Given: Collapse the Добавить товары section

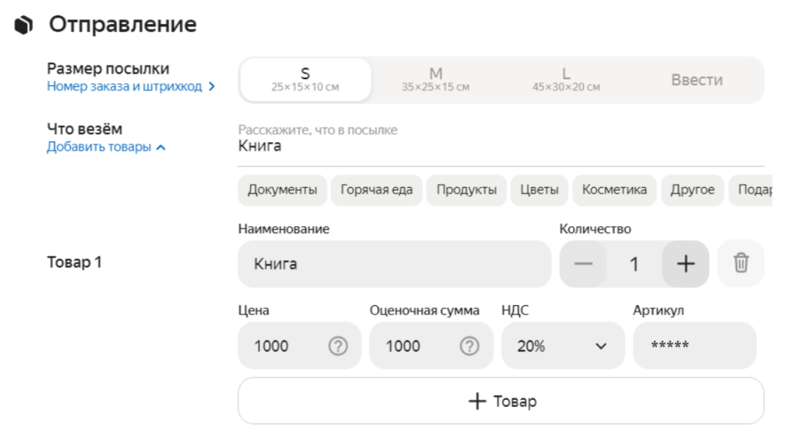Looking at the screenshot, I should pyautogui.click(x=106, y=148).
